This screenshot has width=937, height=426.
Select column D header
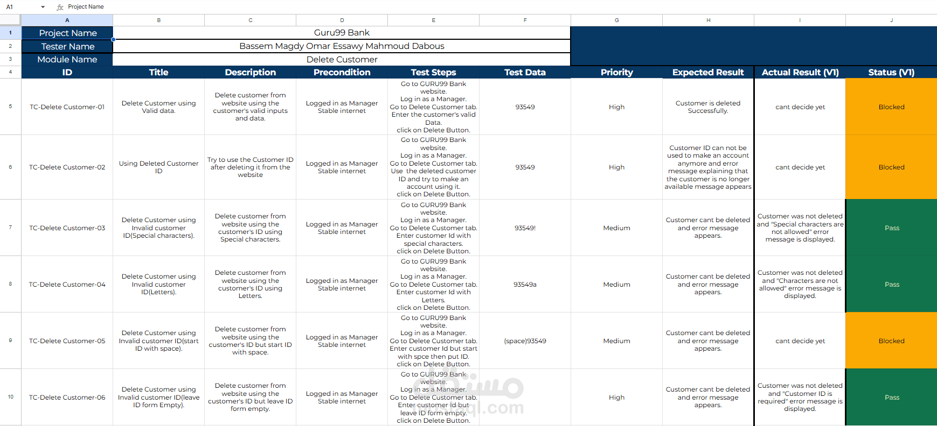pyautogui.click(x=342, y=20)
